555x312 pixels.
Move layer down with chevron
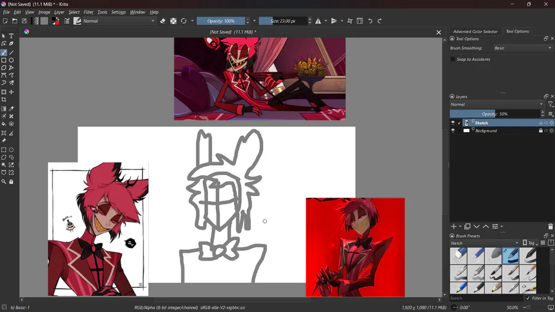tap(477, 226)
